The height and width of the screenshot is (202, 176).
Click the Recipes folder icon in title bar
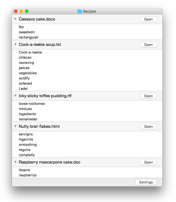[x=80, y=11]
